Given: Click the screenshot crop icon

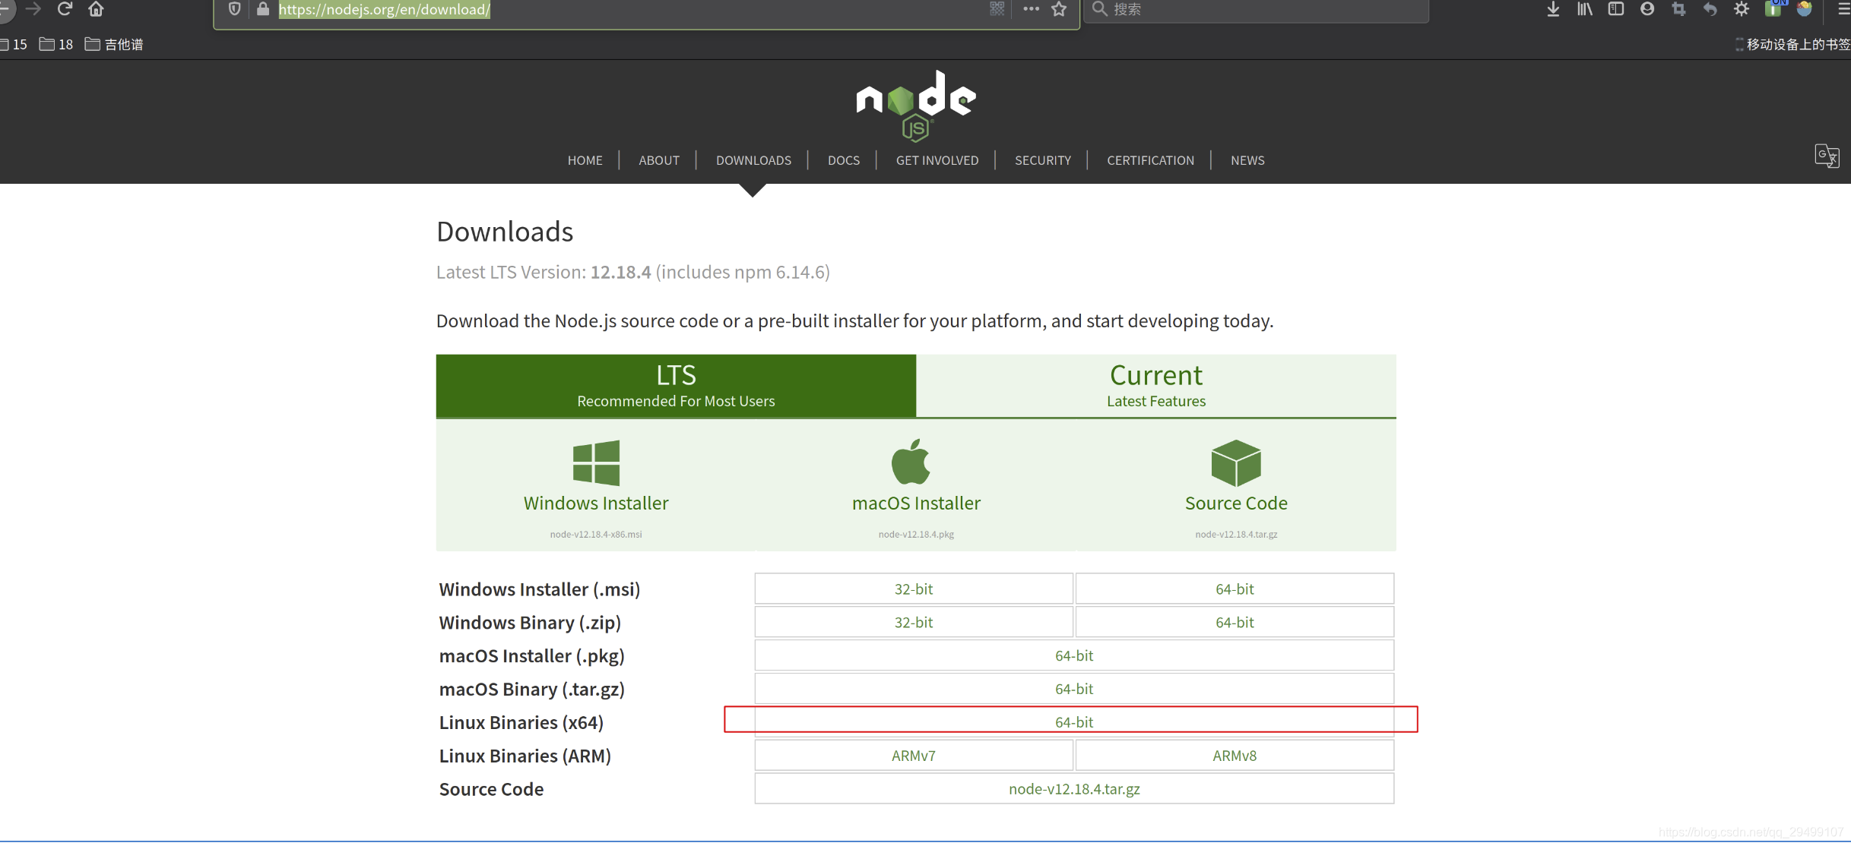Looking at the screenshot, I should 1678,9.
